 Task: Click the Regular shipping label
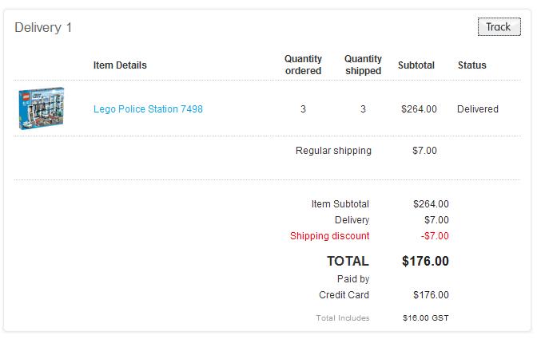333,151
